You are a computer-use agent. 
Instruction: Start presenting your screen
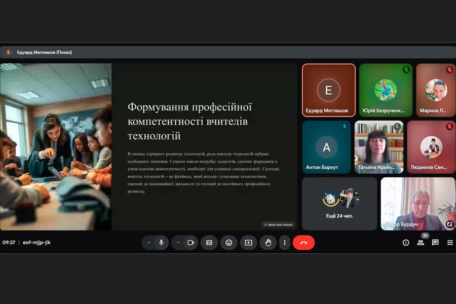[x=248, y=243]
